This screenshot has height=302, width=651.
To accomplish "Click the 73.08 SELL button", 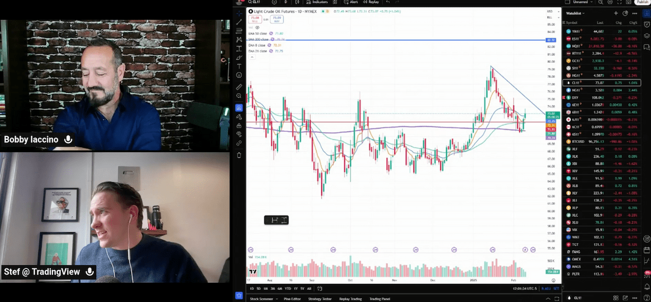I will [255, 20].
